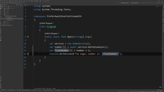The height and width of the screenshot is (92, 164).
Task: Open the Solution view dropdown in explorer
Action: [5, 5]
